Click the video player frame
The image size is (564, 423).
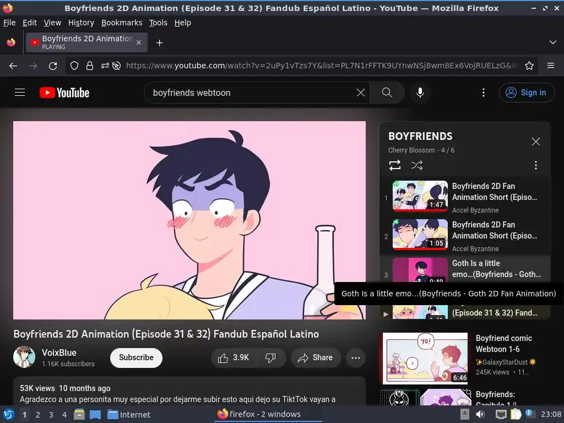[x=189, y=220]
